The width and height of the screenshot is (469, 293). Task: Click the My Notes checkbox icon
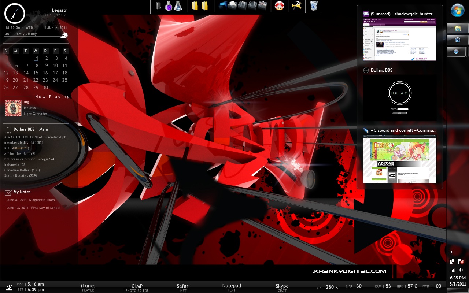(x=8, y=192)
